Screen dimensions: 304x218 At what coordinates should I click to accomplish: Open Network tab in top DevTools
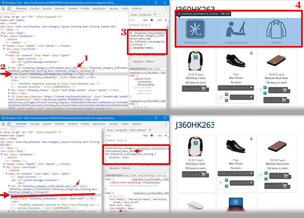pos(60,9)
